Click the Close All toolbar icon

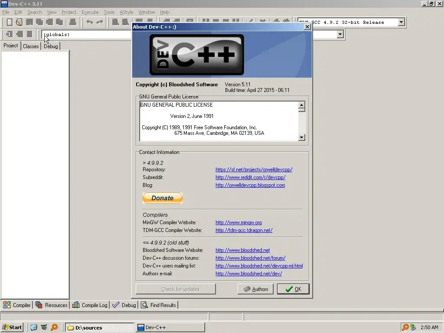click(59, 22)
